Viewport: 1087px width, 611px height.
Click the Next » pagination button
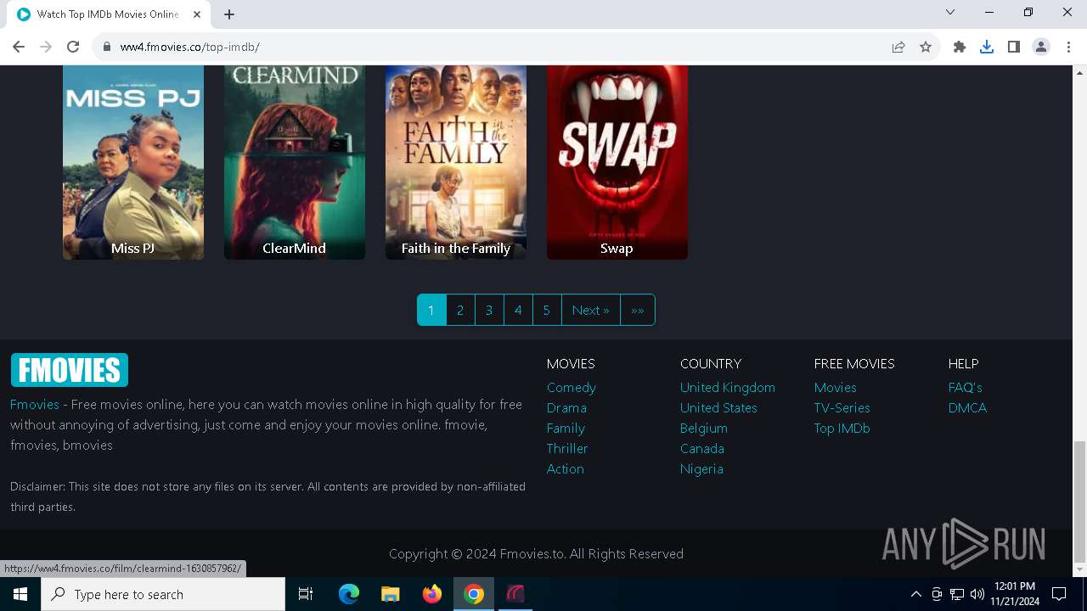[x=591, y=310]
